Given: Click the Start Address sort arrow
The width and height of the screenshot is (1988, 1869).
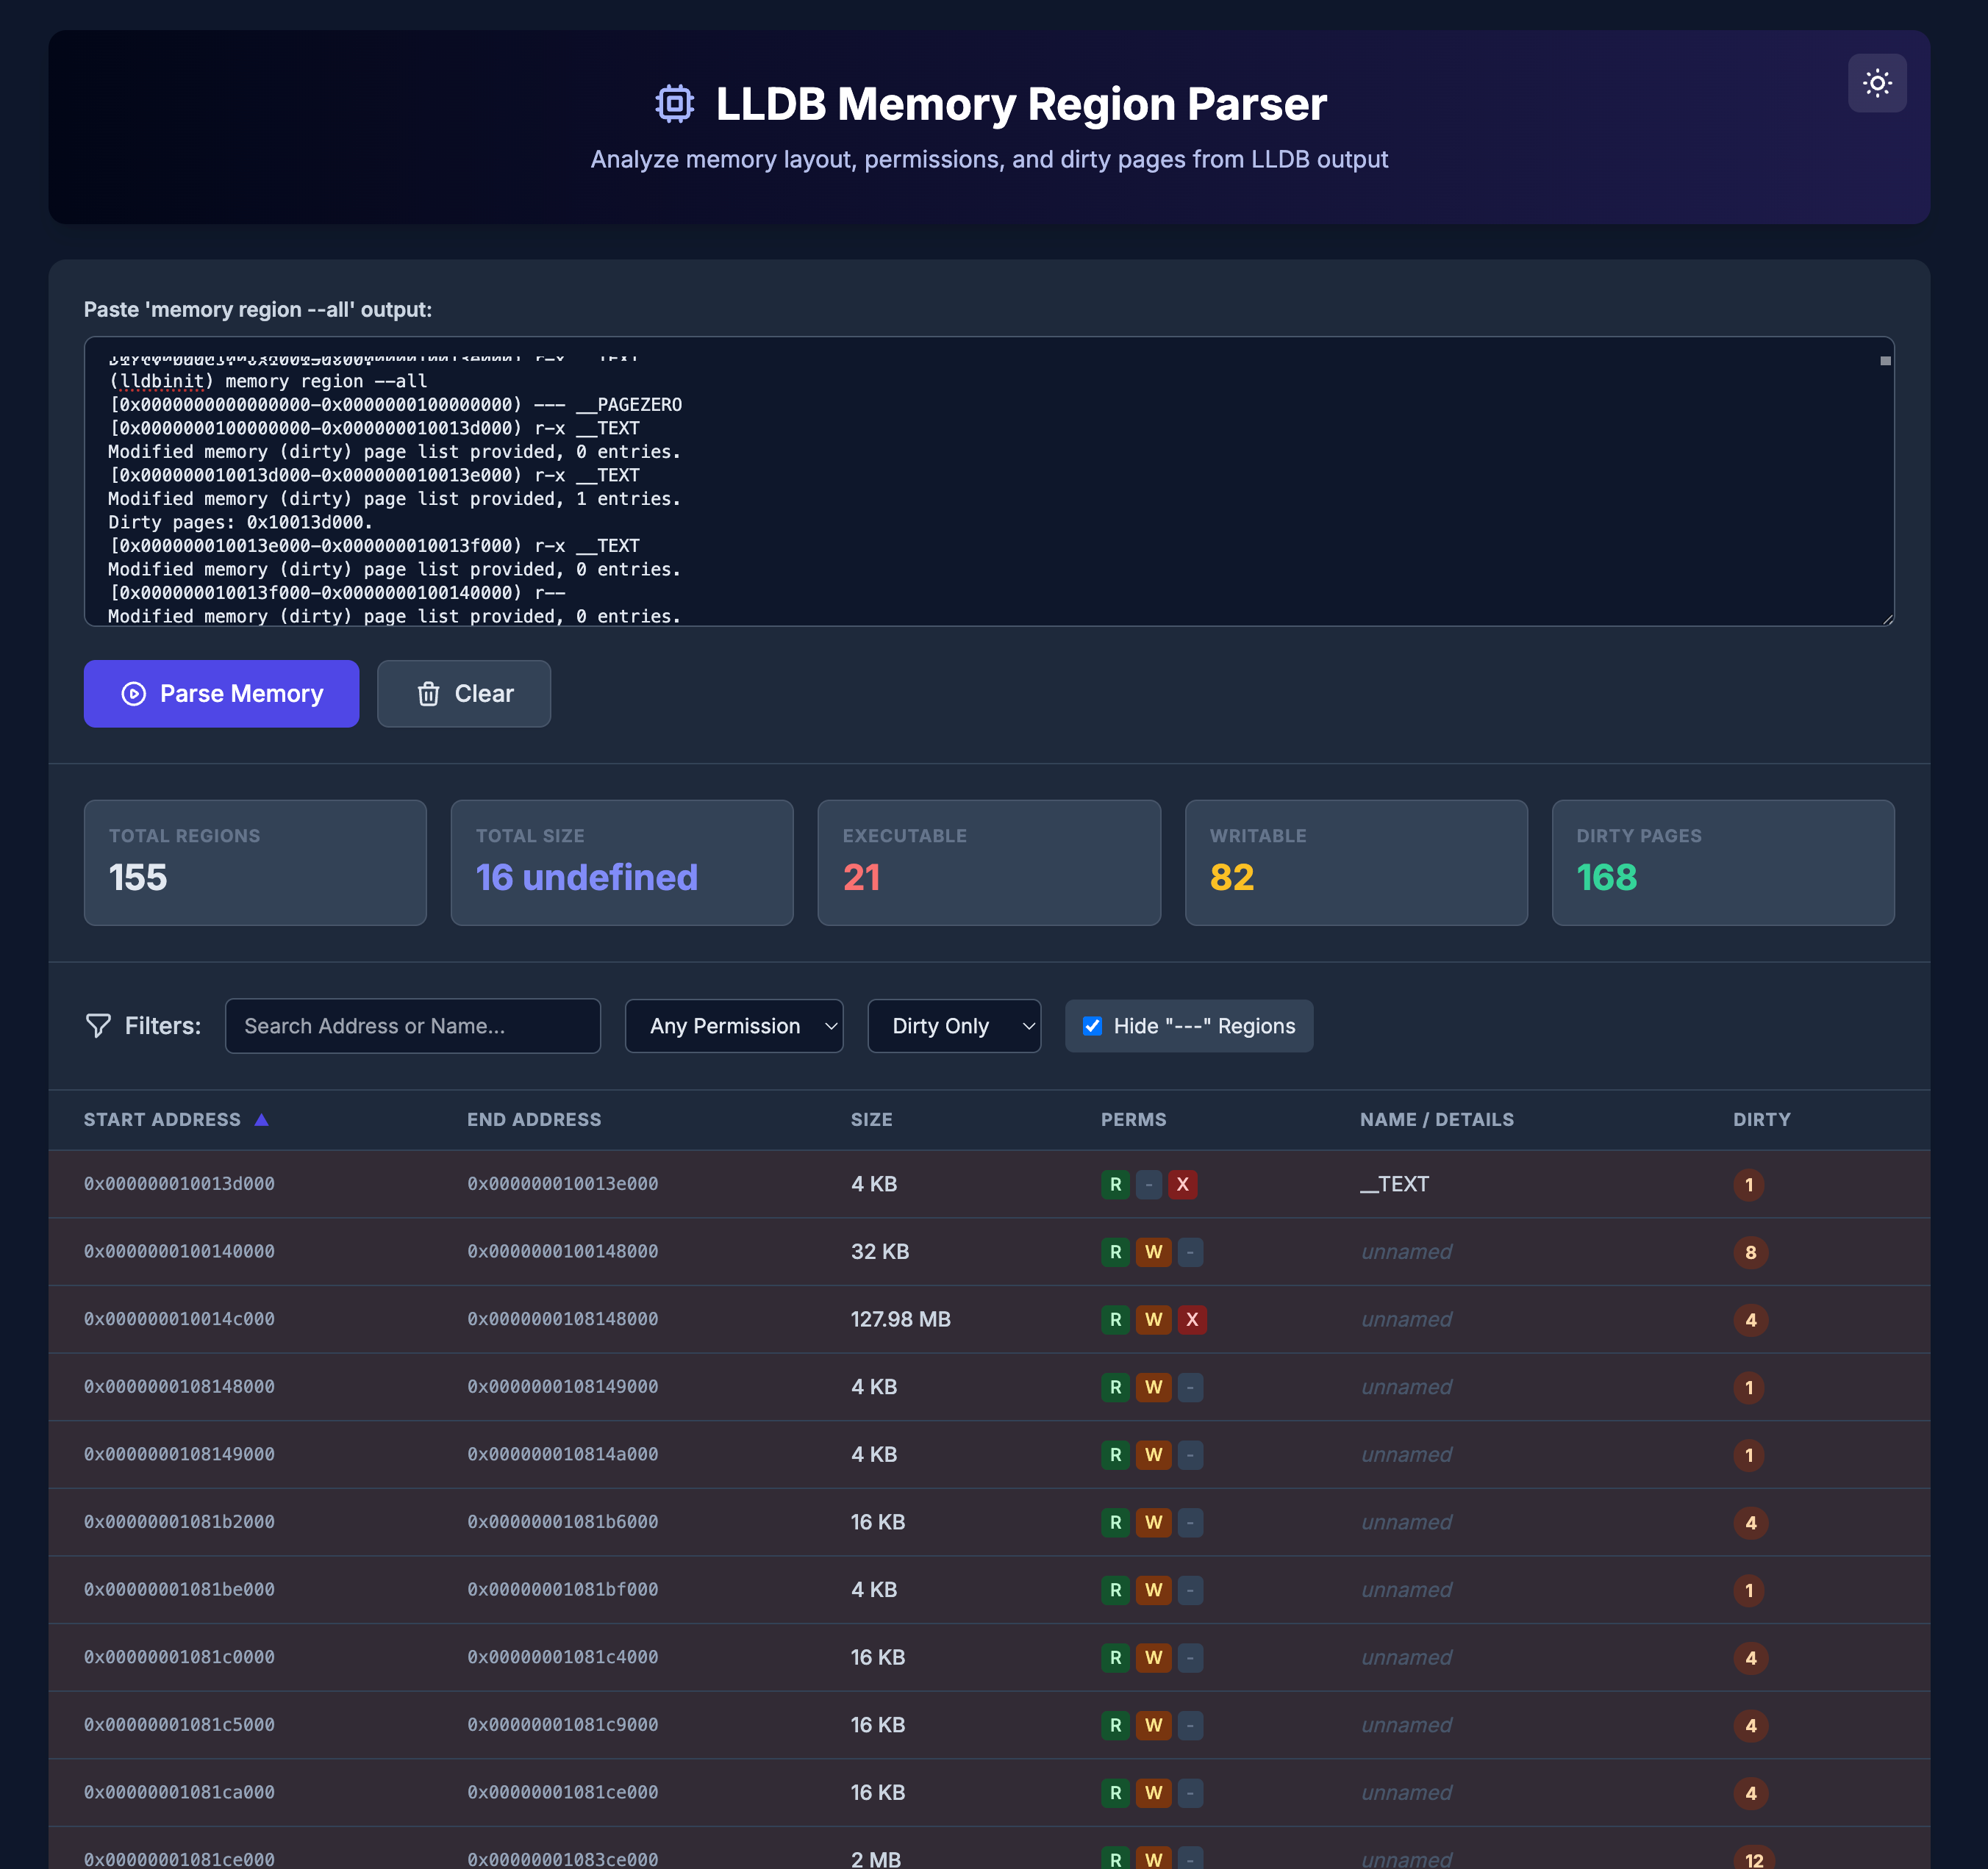Looking at the screenshot, I should [x=261, y=1119].
